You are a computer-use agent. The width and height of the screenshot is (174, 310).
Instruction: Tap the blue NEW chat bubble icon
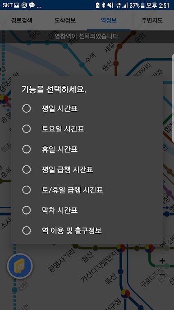[x=20, y=266]
